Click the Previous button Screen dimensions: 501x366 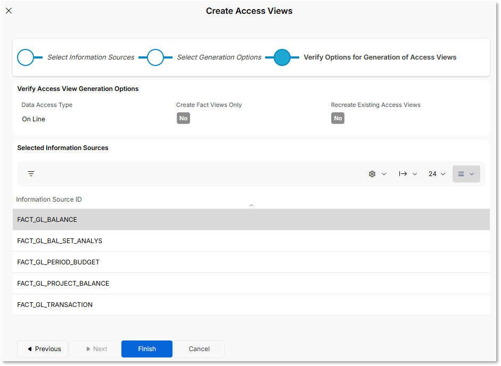pos(42,348)
